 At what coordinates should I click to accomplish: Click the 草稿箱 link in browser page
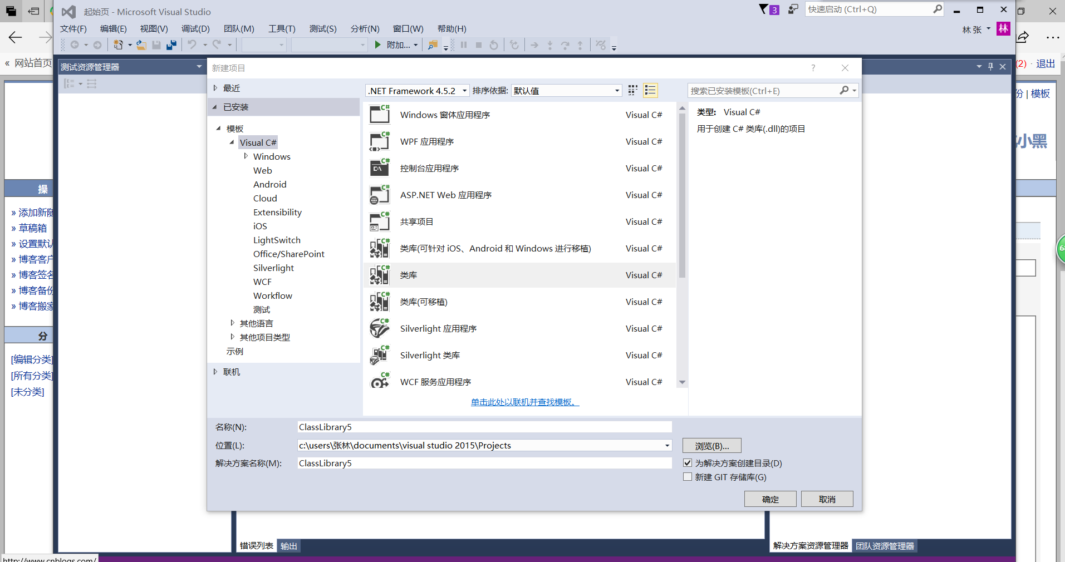[33, 228]
